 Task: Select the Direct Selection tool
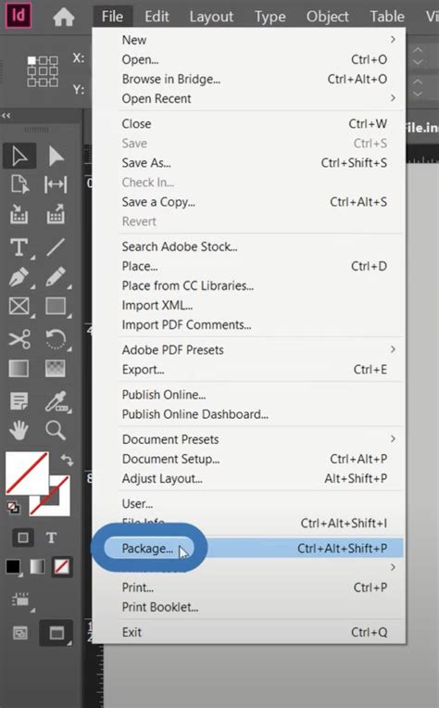point(56,157)
